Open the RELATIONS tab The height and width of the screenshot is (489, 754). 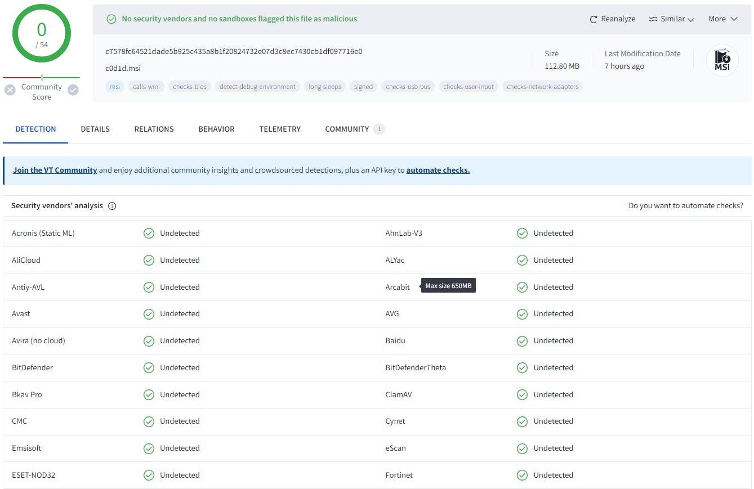(x=154, y=129)
